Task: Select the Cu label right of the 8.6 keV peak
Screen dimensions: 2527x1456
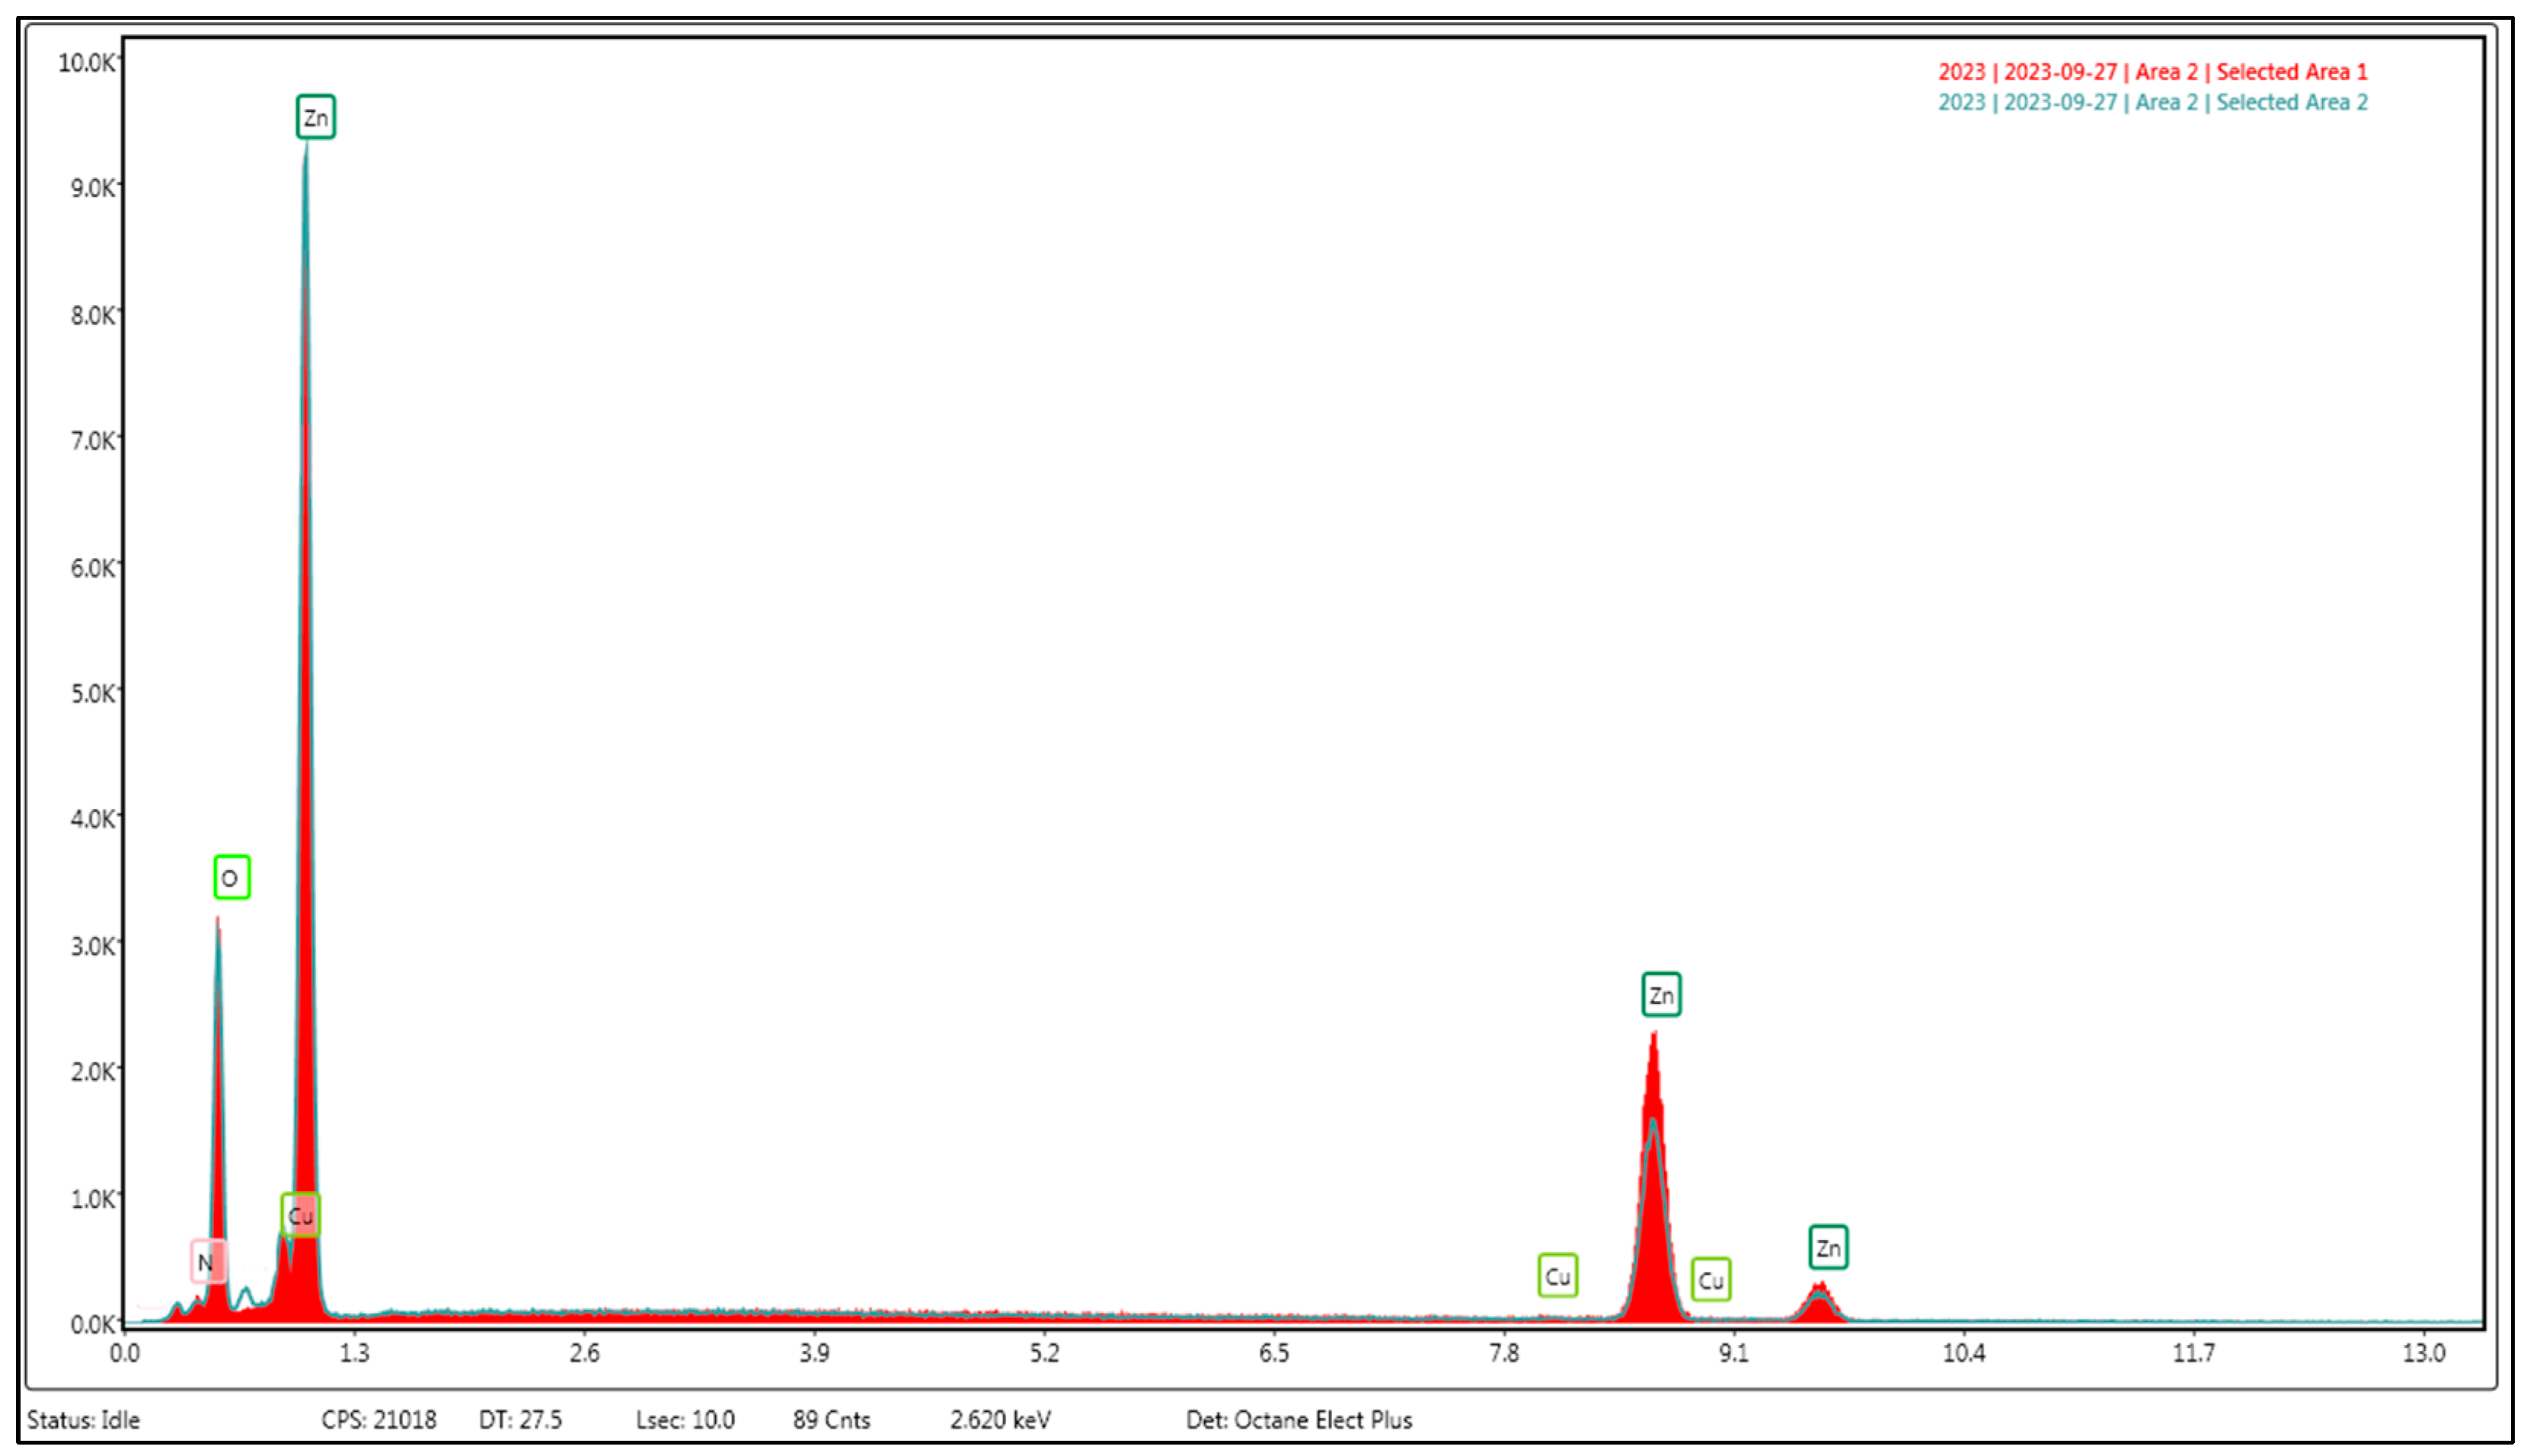Action: pyautogui.click(x=1710, y=1280)
